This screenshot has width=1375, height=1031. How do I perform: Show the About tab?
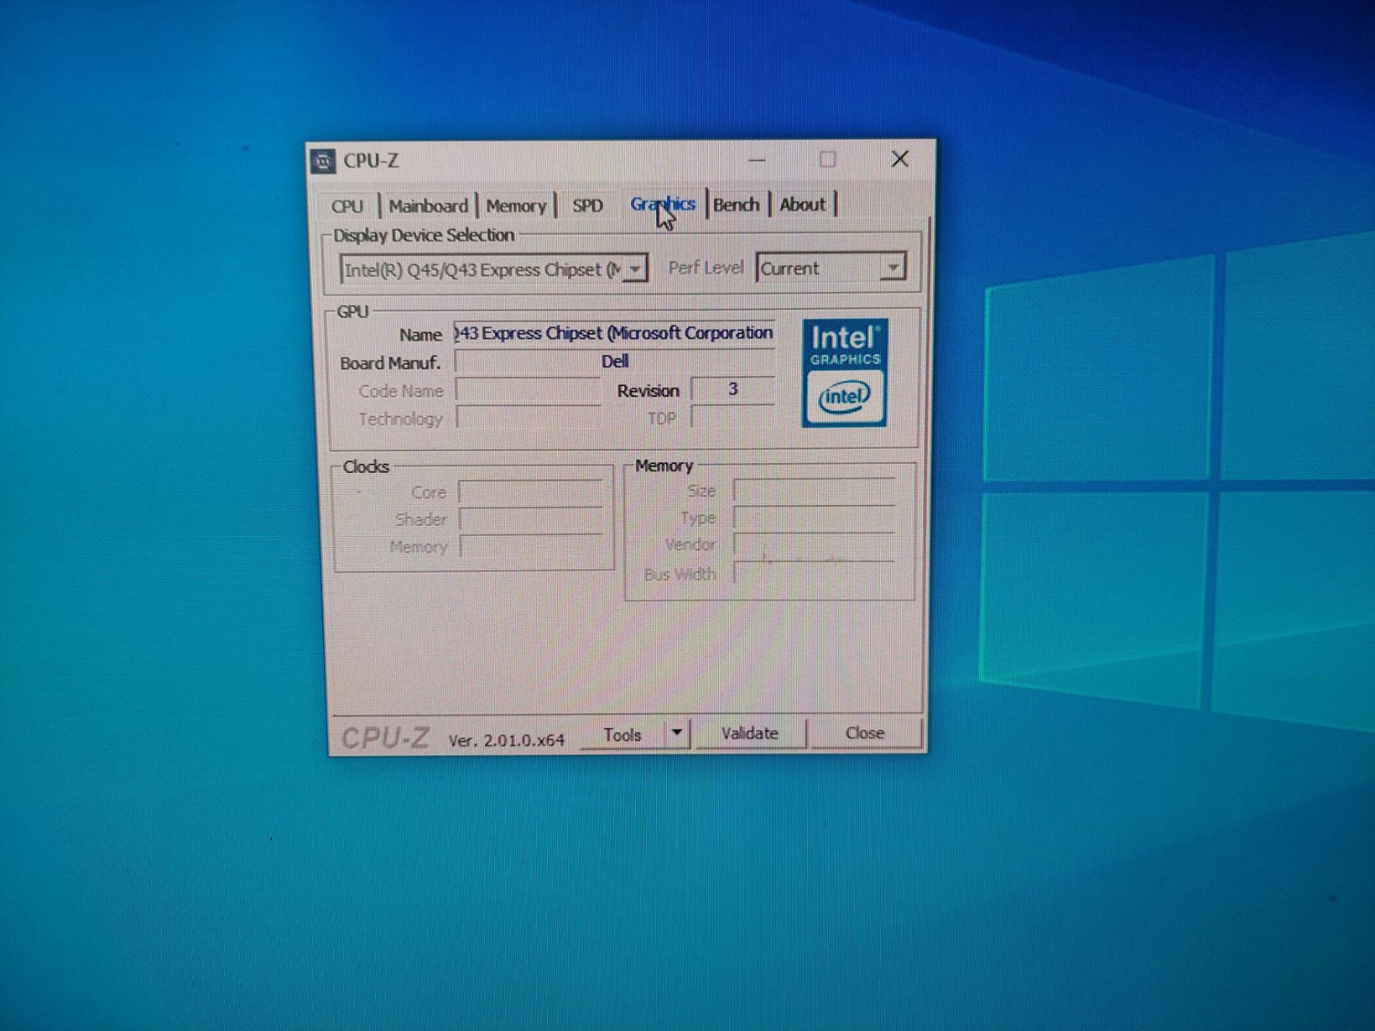pos(802,205)
